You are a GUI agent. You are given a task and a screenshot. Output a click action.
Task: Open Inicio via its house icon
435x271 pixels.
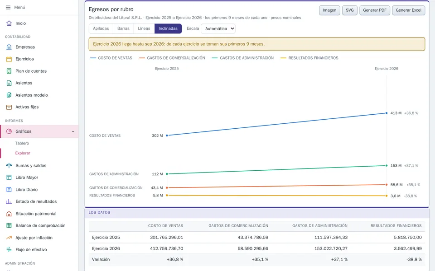click(9, 23)
